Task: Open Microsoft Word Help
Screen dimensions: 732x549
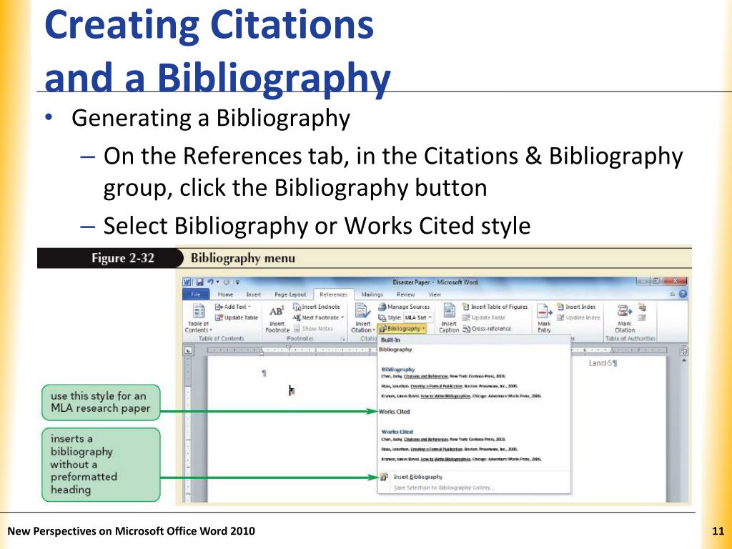Action: tap(683, 294)
